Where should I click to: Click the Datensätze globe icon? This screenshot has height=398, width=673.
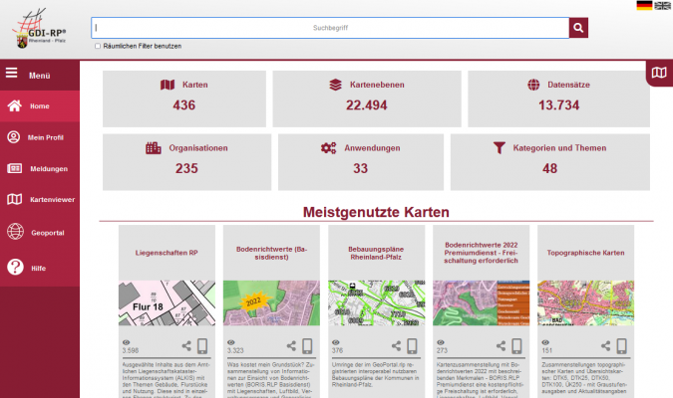point(533,85)
